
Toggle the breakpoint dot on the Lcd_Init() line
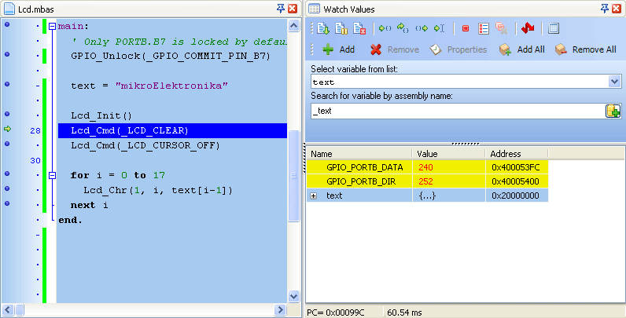7,114
